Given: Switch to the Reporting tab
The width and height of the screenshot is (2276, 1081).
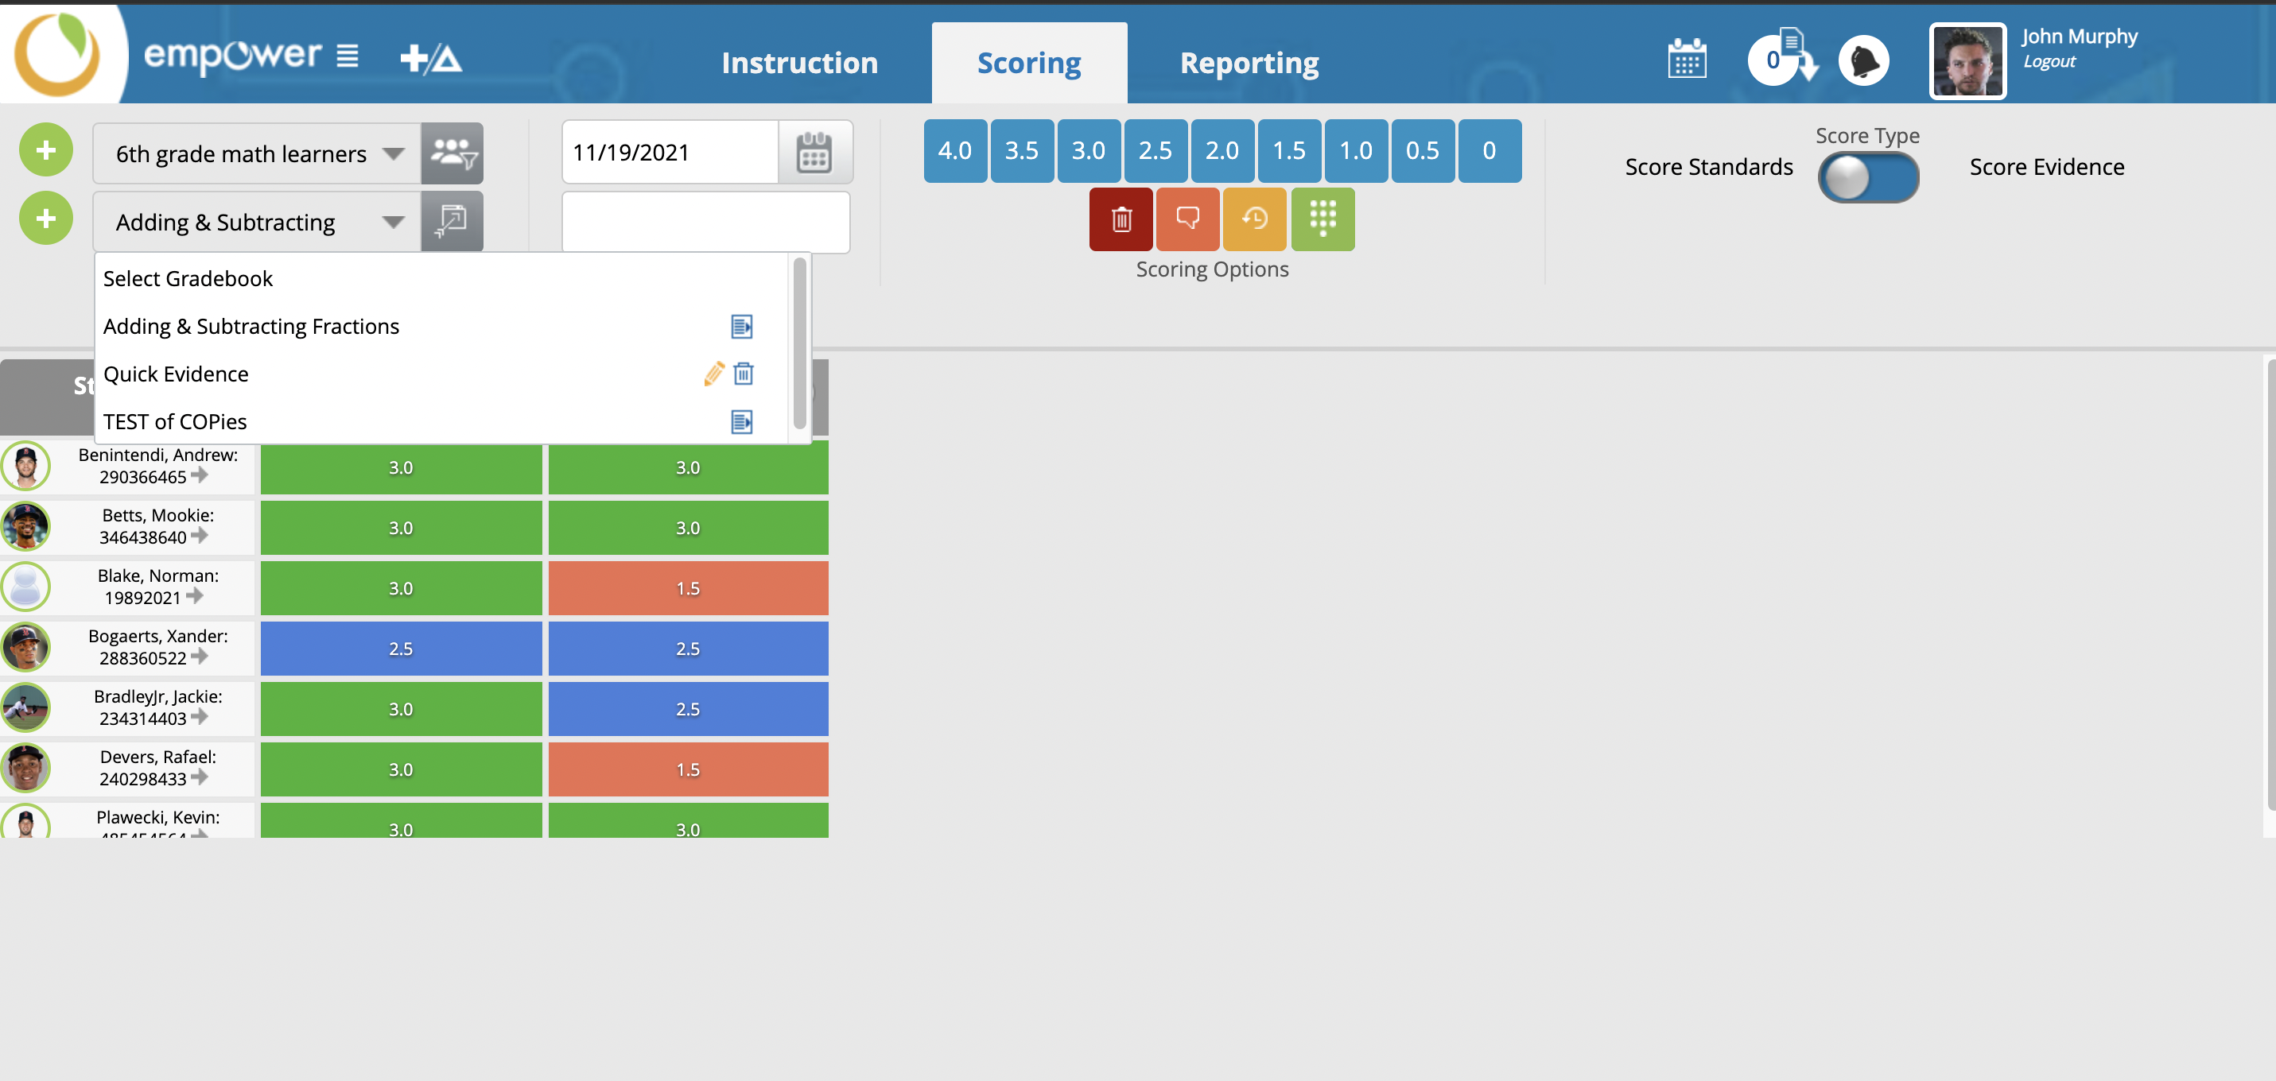Looking at the screenshot, I should 1249,63.
